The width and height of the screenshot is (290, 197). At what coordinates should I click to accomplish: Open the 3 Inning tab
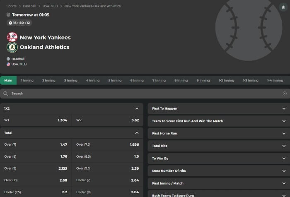[x=71, y=80]
